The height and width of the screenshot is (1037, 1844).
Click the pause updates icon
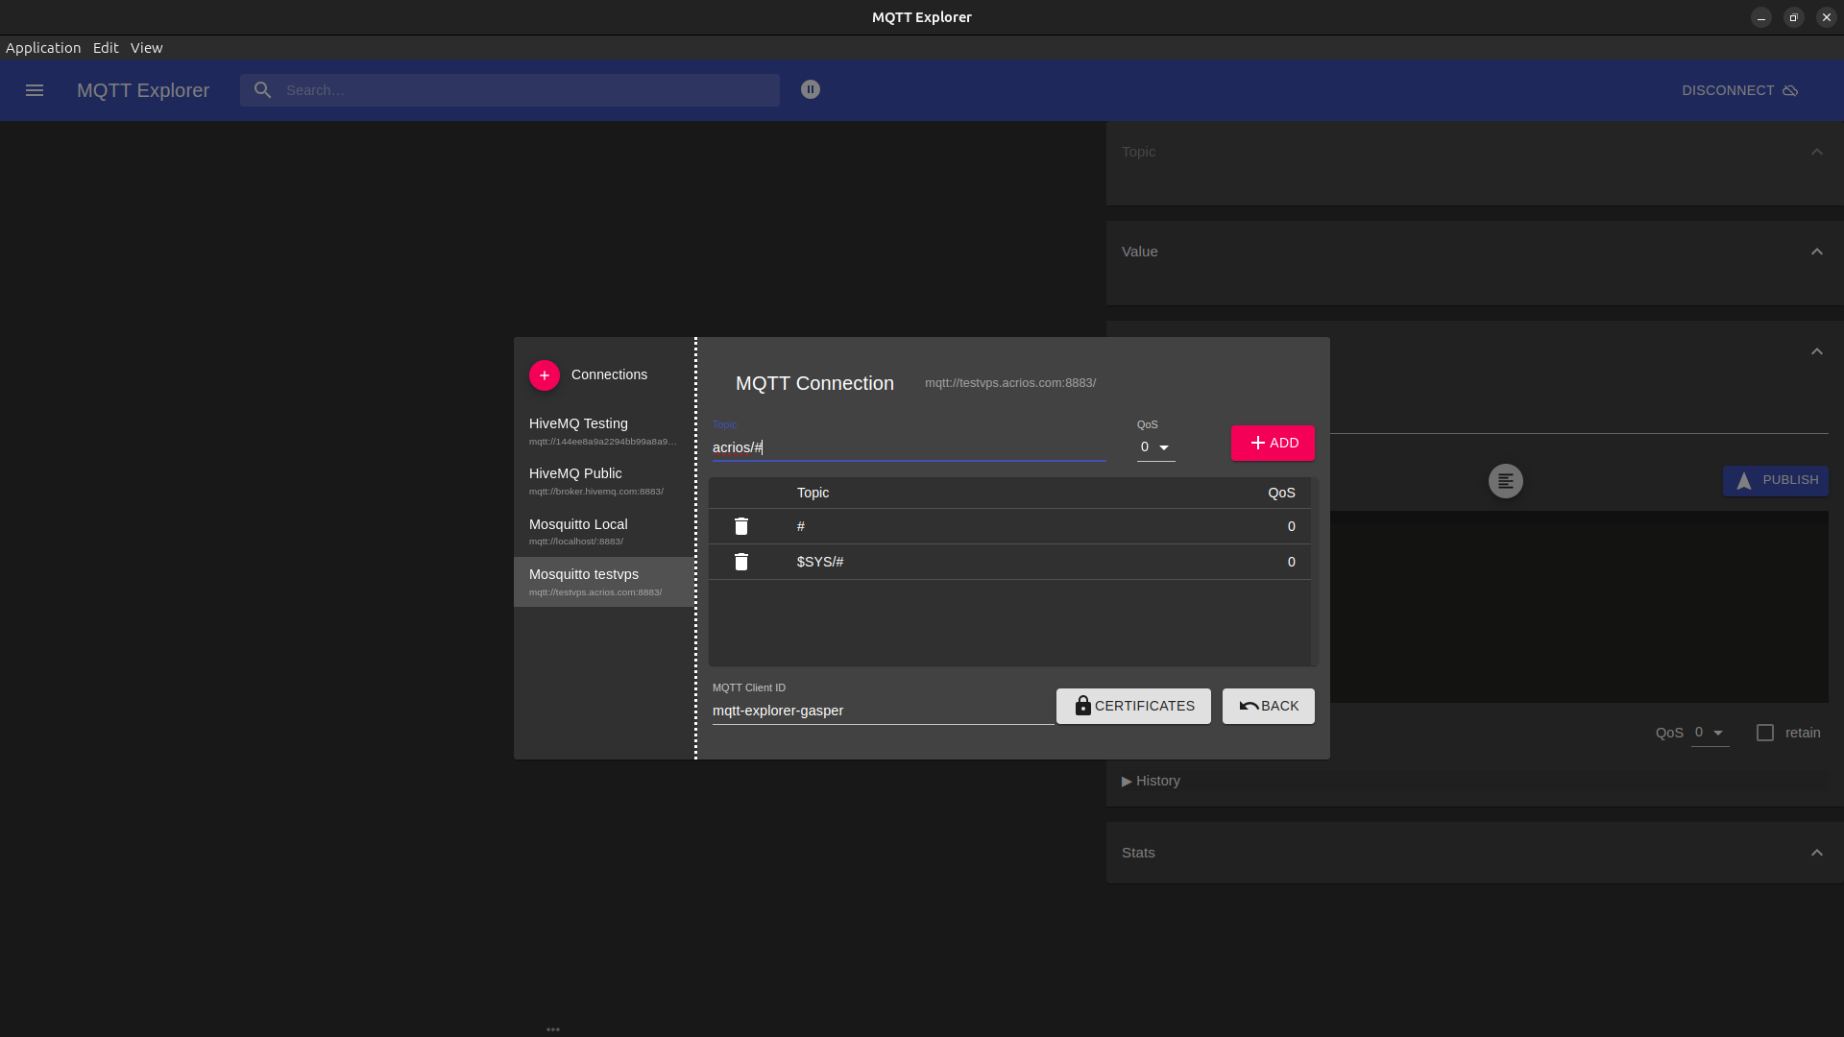[x=811, y=89]
